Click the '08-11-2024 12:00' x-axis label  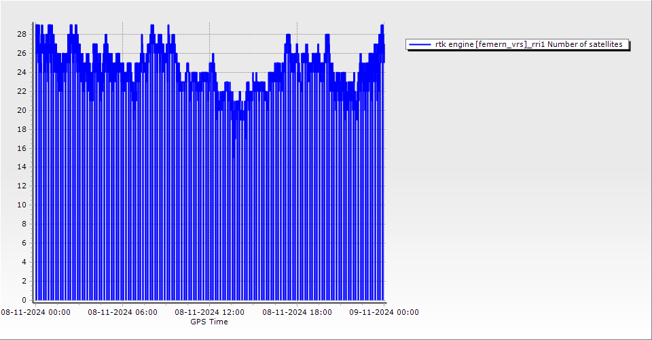[x=209, y=312]
